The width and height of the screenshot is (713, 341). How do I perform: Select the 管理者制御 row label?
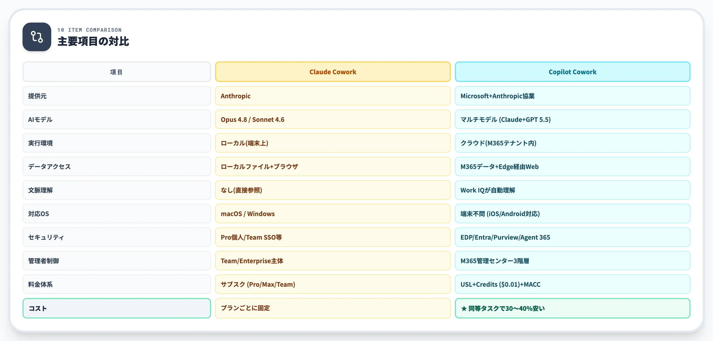(117, 260)
